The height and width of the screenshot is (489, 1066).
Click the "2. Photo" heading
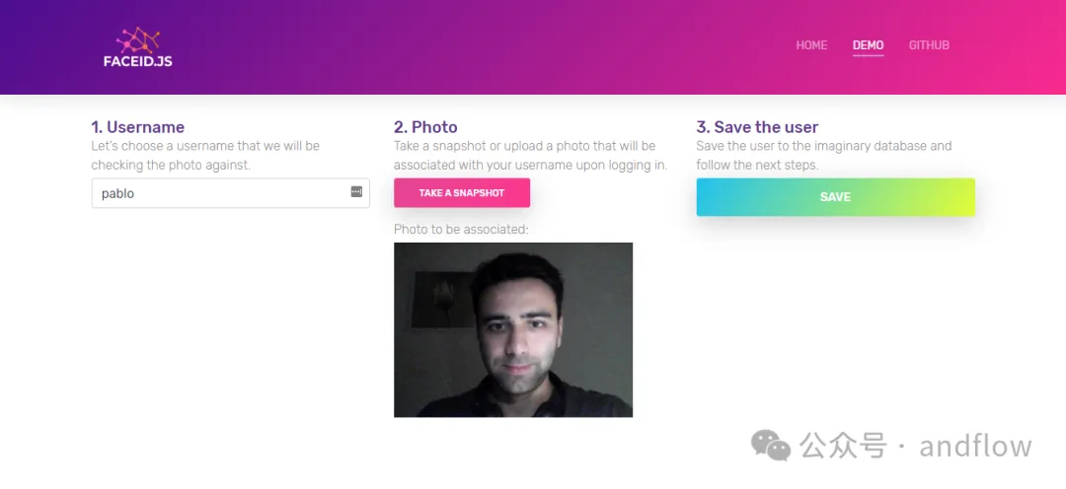425,127
